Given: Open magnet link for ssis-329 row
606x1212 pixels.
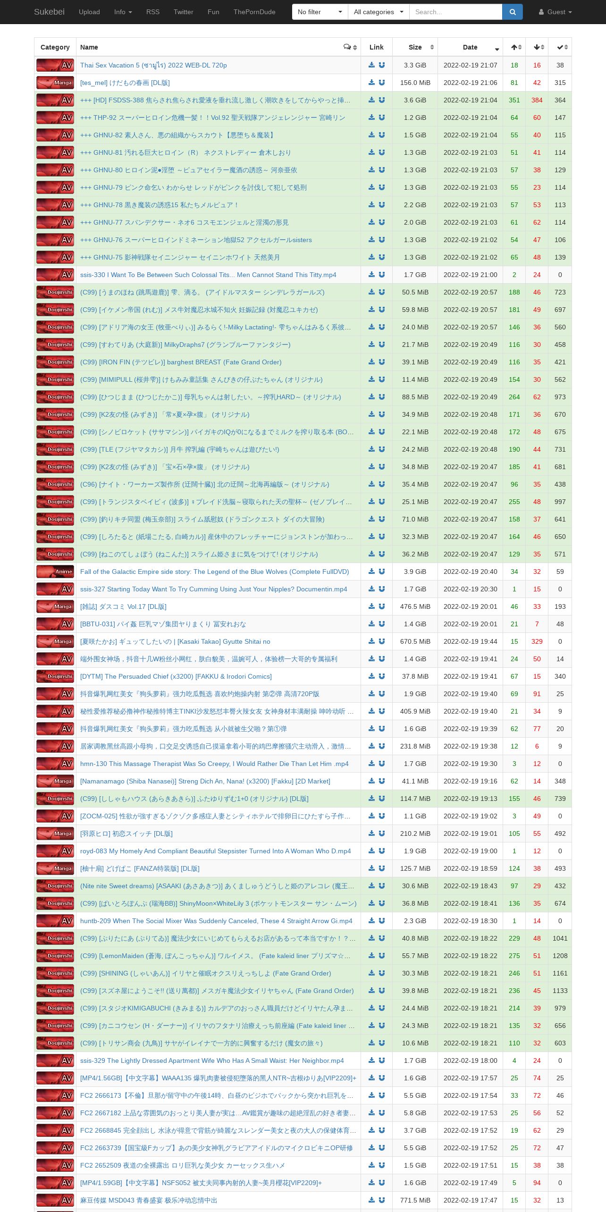Looking at the screenshot, I should pyautogui.click(x=382, y=1060).
